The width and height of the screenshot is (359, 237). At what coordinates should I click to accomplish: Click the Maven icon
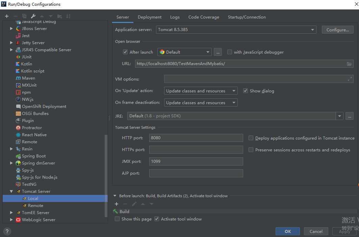point(18,78)
